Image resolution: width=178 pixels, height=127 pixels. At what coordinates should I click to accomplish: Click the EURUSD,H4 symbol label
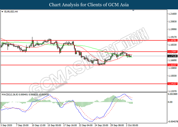click(x=10, y=12)
